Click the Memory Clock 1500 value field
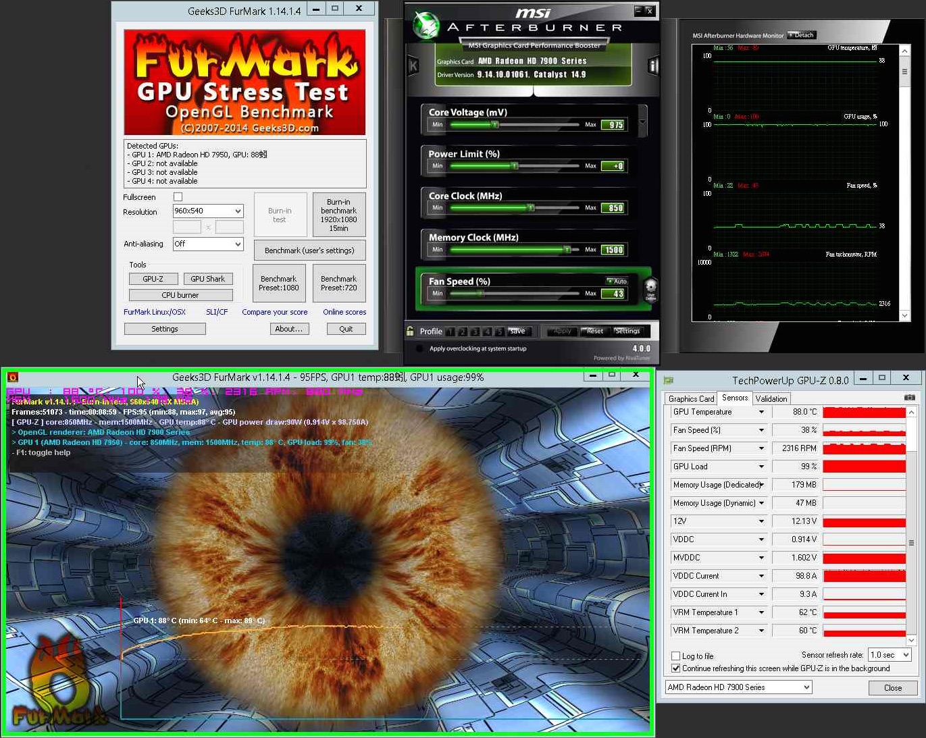Viewport: 926px width, 738px height. [614, 250]
